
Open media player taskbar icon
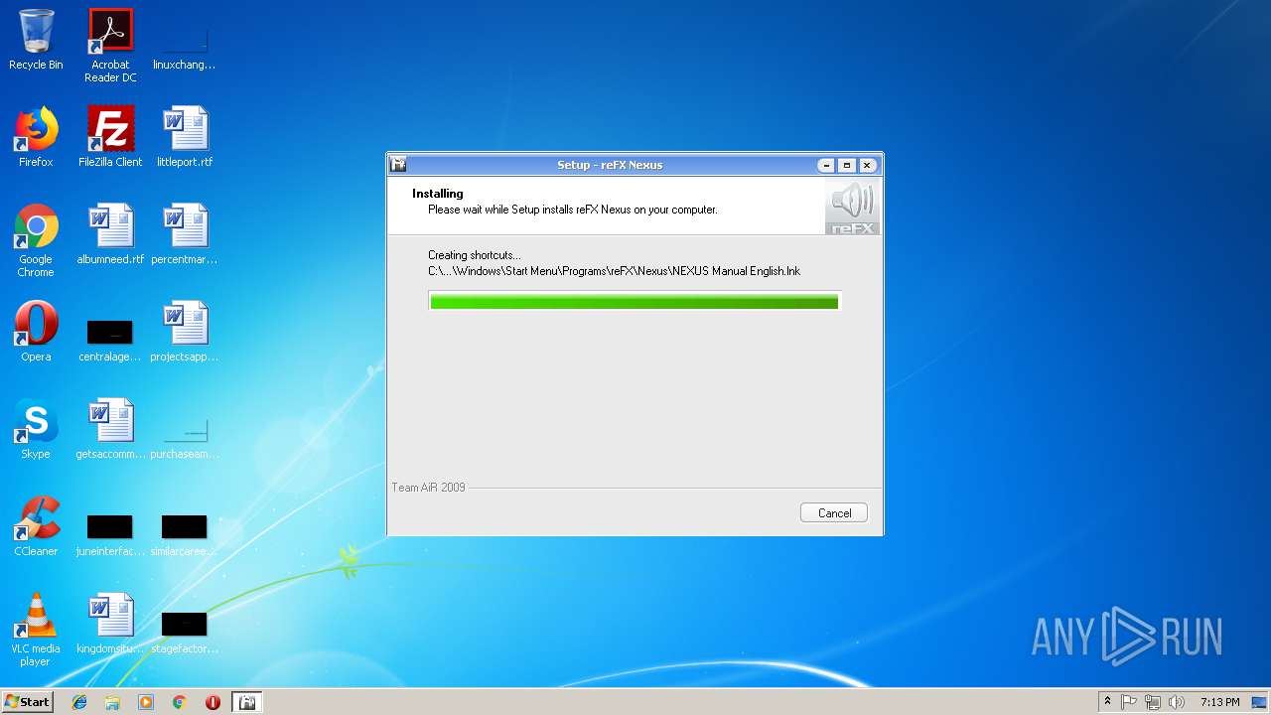146,702
